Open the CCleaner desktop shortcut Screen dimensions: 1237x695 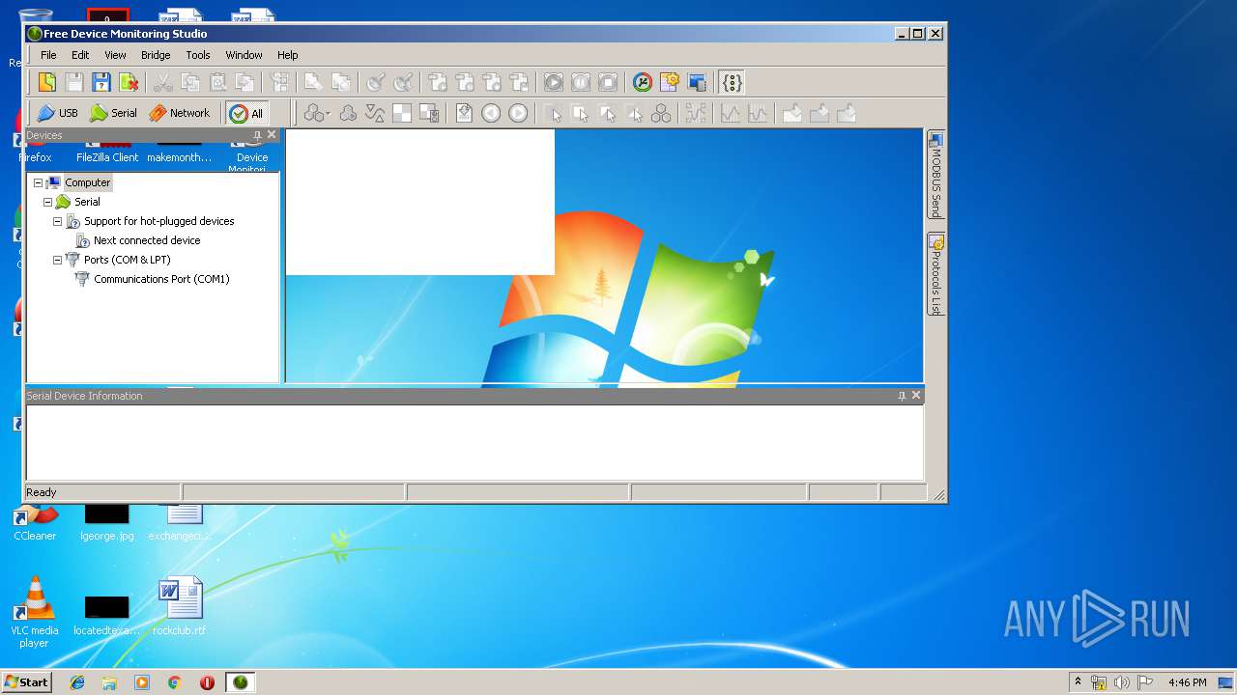(x=35, y=523)
